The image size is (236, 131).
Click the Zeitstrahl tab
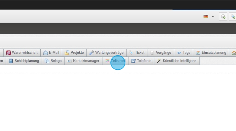click(115, 61)
